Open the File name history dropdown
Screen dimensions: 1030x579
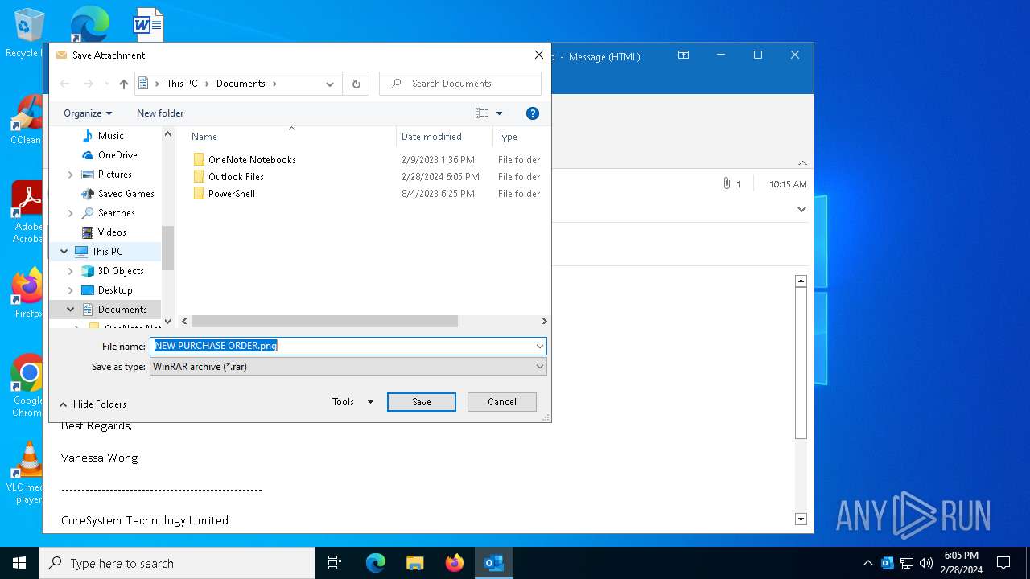pos(540,346)
